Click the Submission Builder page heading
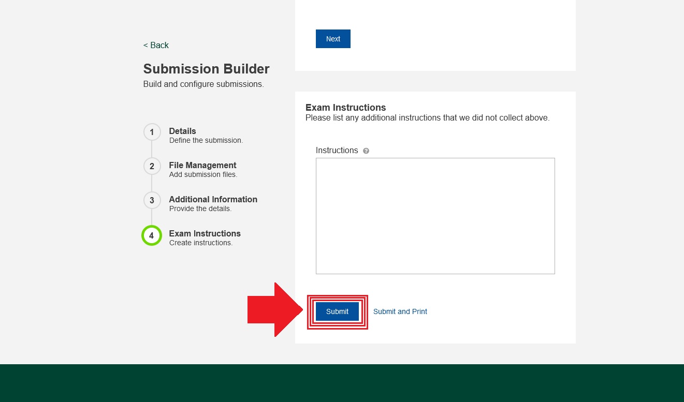 (206, 69)
